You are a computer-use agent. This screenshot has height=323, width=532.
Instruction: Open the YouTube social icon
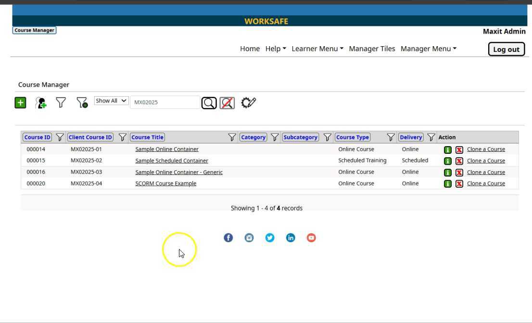[x=311, y=237]
